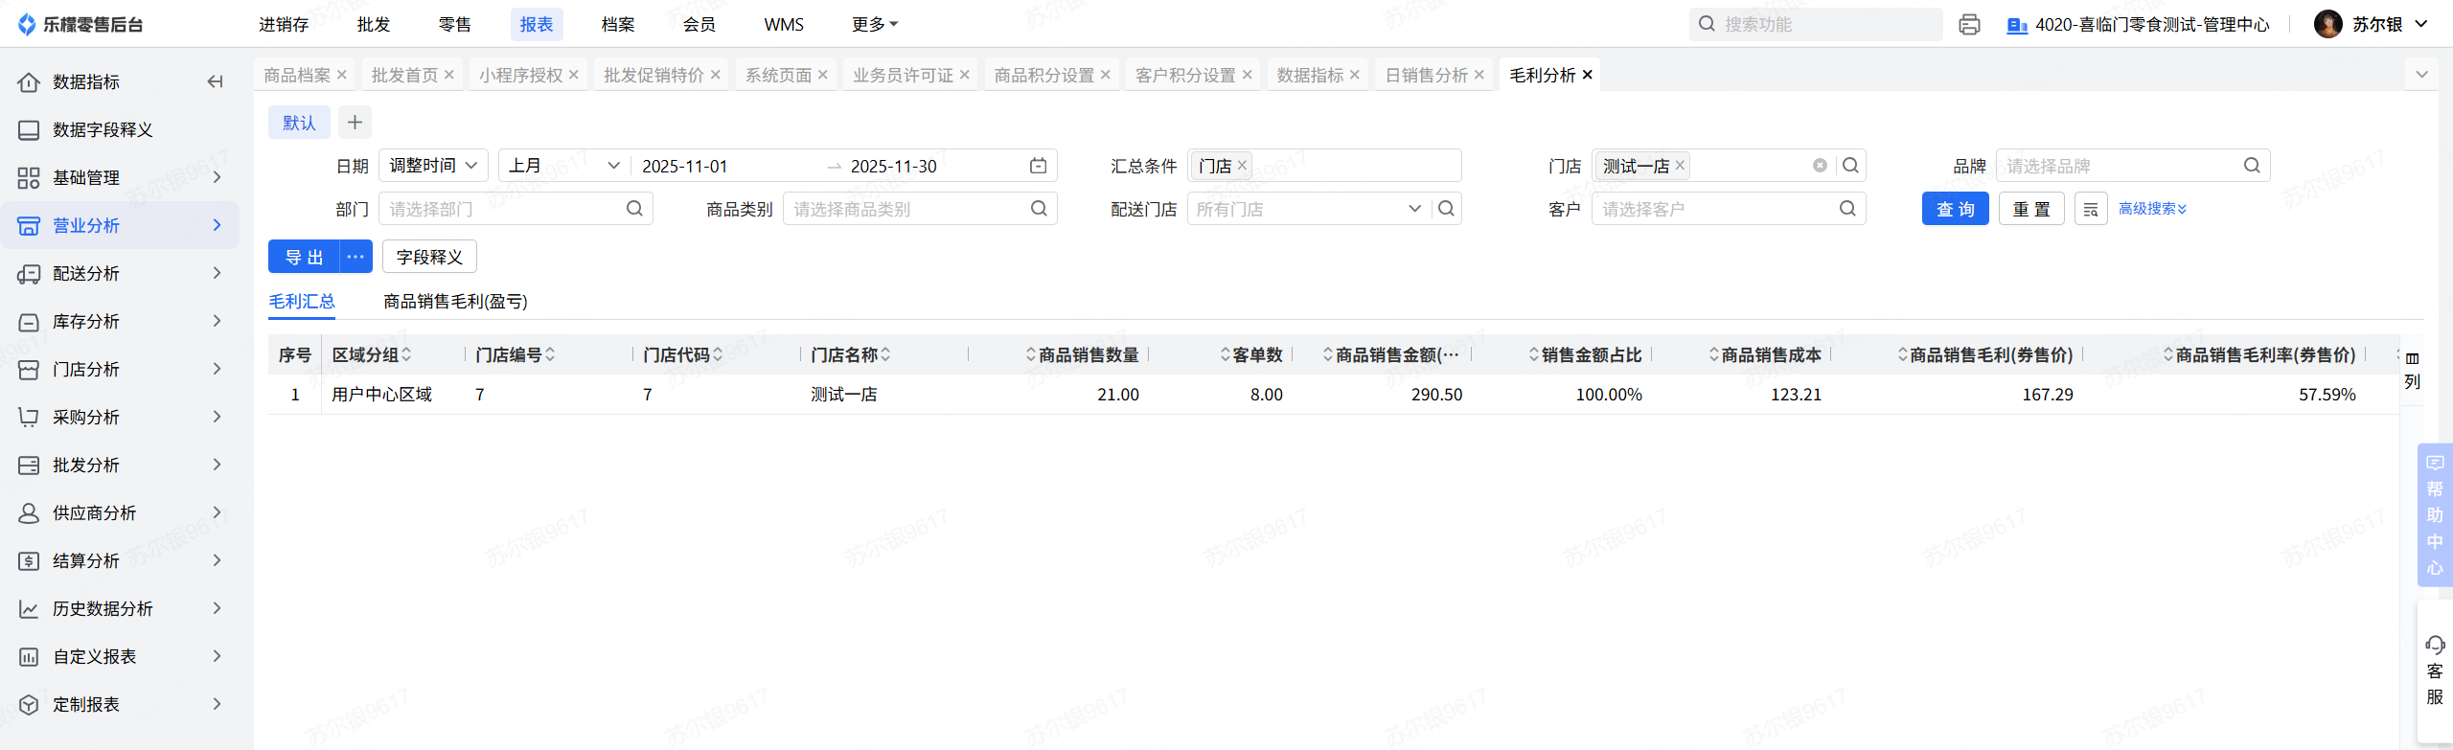Switch to the 商品销售毛利(盈亏) tab

[x=456, y=302]
